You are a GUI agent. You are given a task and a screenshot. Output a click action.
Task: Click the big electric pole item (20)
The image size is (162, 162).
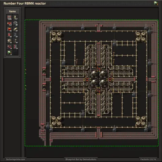(x=15, y=35)
